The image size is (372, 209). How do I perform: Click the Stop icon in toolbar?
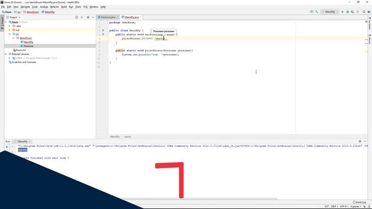pyautogui.click(x=357, y=12)
